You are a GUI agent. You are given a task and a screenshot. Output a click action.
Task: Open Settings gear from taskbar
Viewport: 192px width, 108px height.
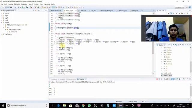(133, 105)
